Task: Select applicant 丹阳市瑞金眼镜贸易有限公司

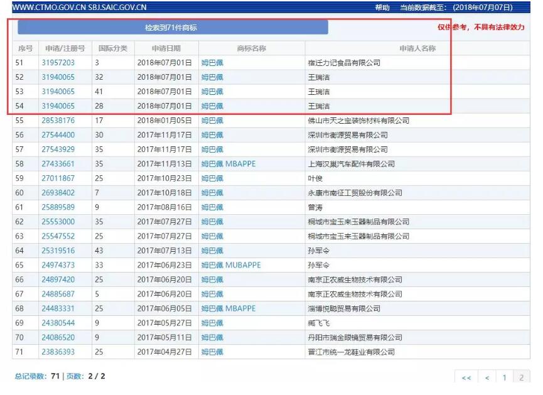Action: click(355, 337)
